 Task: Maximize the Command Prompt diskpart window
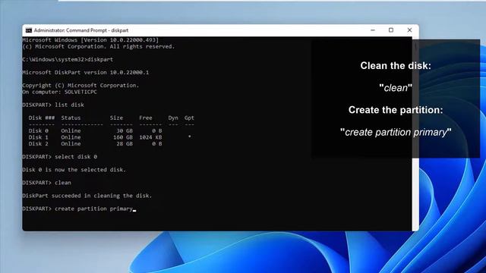391,30
